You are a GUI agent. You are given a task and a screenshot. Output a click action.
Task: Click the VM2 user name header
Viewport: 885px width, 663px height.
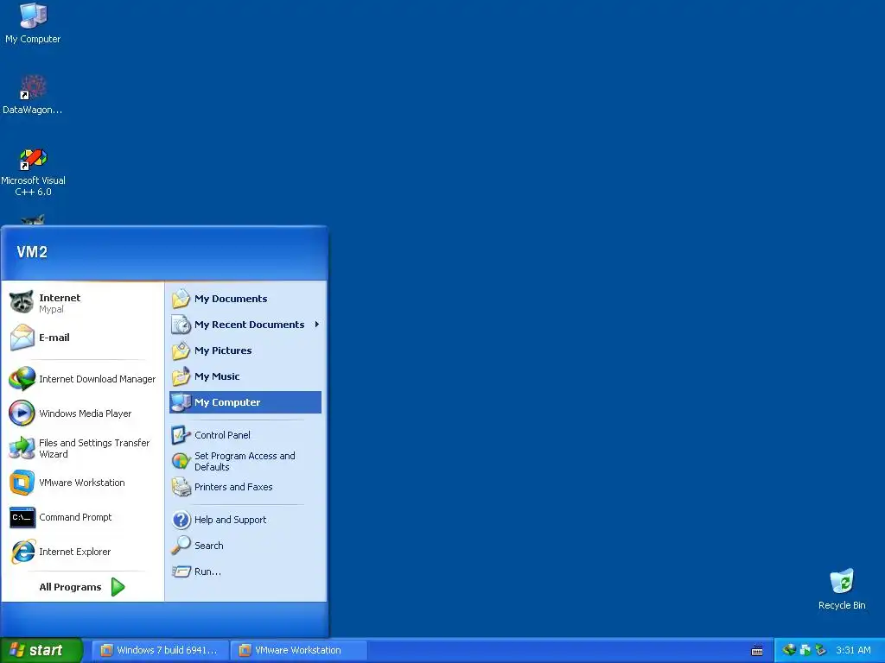click(32, 252)
